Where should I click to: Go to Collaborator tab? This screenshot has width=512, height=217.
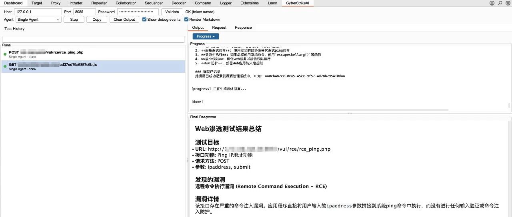126,3
